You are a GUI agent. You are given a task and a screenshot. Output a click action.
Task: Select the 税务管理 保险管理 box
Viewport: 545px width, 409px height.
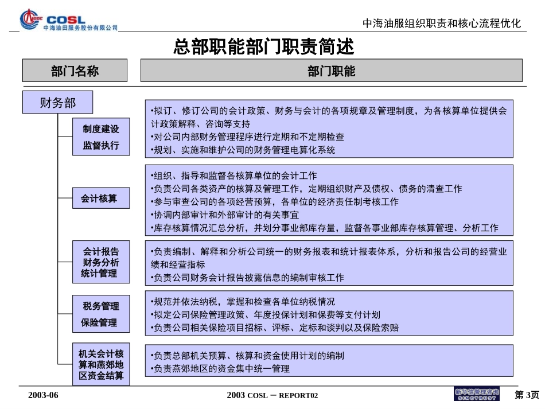pos(101,314)
